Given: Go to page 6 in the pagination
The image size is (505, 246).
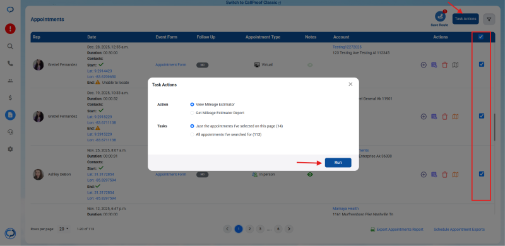Looking at the screenshot, I should click(x=278, y=229).
